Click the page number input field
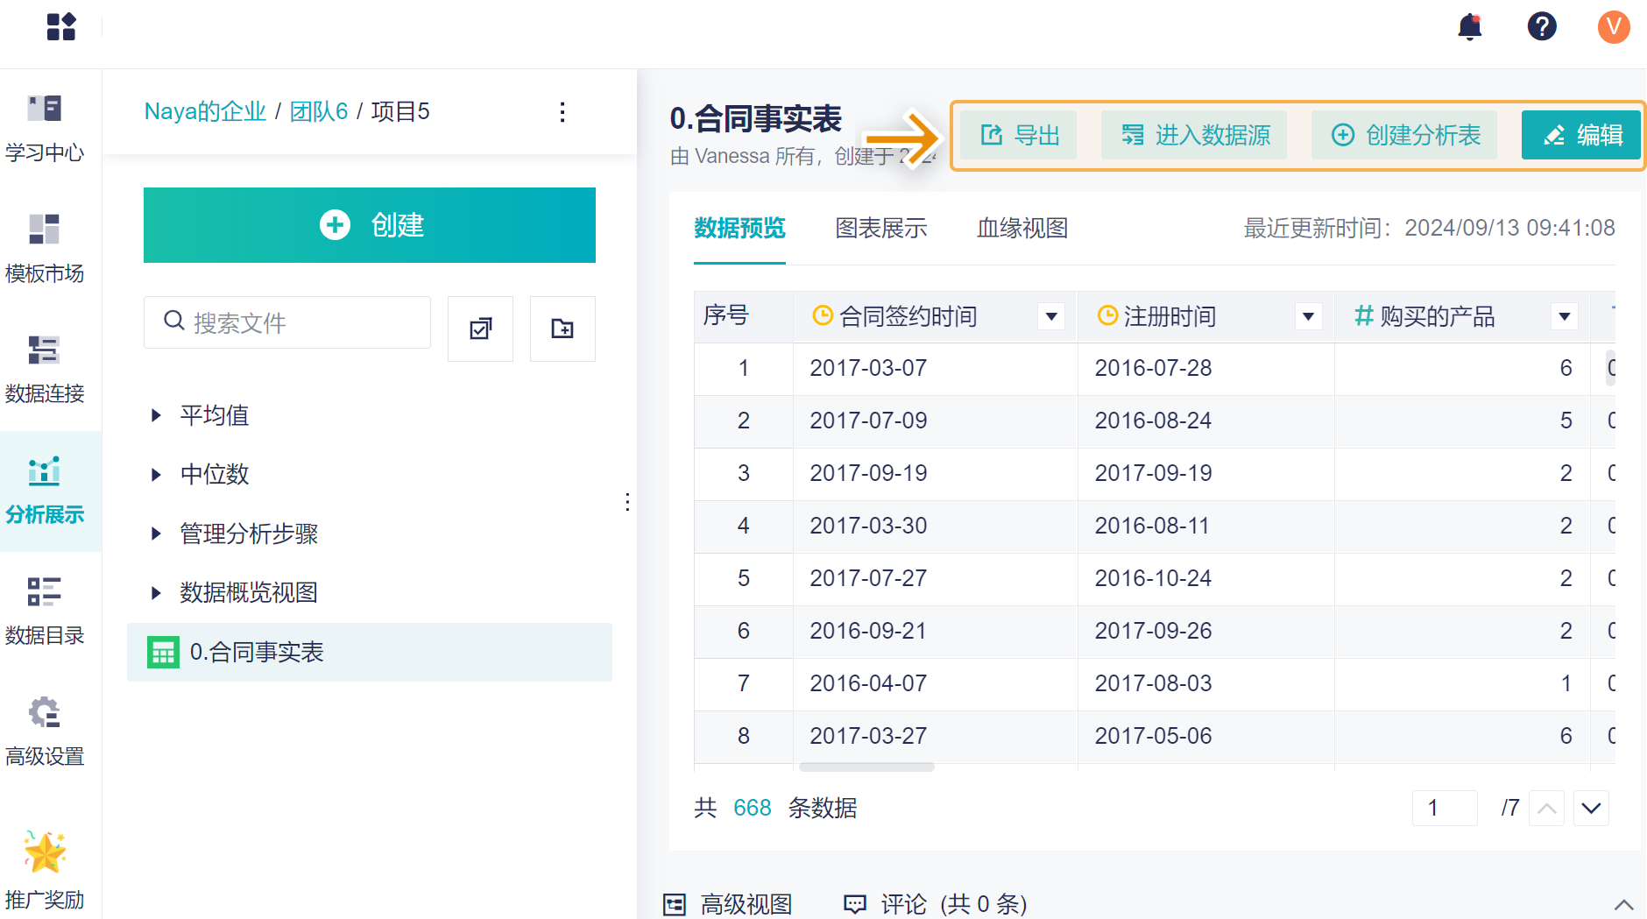The height and width of the screenshot is (919, 1647). [1445, 808]
